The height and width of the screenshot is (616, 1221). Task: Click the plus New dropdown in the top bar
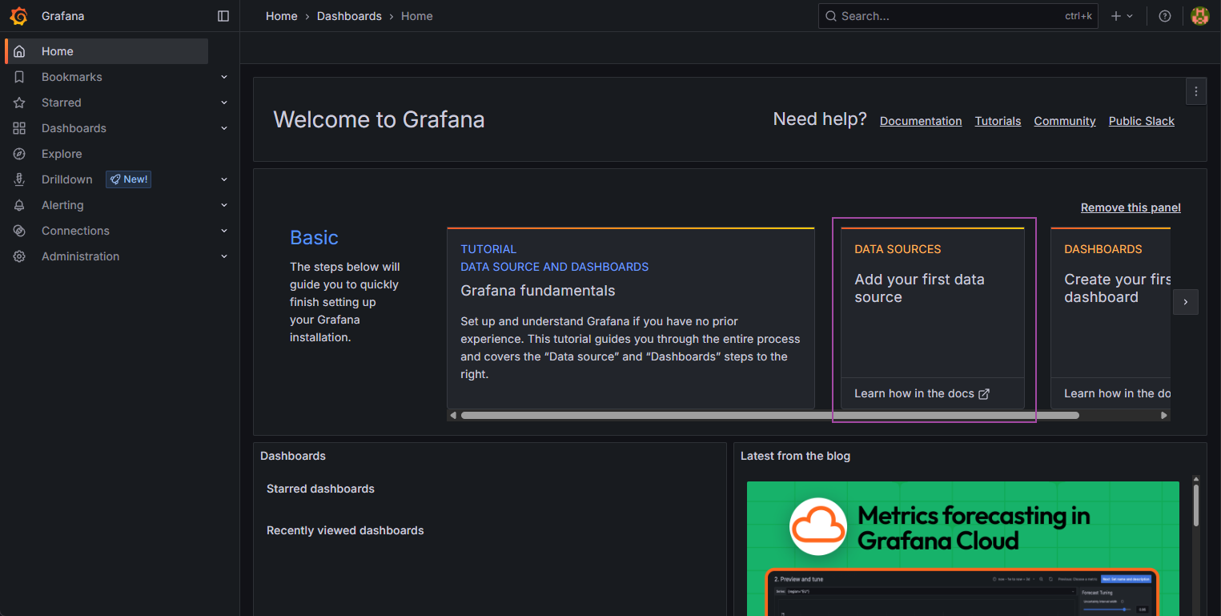[x=1122, y=16]
